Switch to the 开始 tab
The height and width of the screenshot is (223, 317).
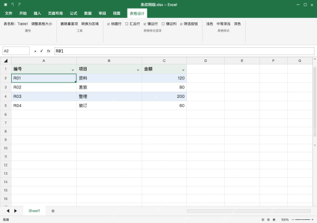[23, 13]
